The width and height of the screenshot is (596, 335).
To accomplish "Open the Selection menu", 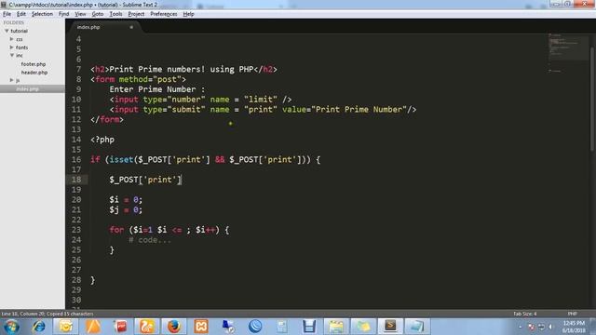I will [x=42, y=14].
